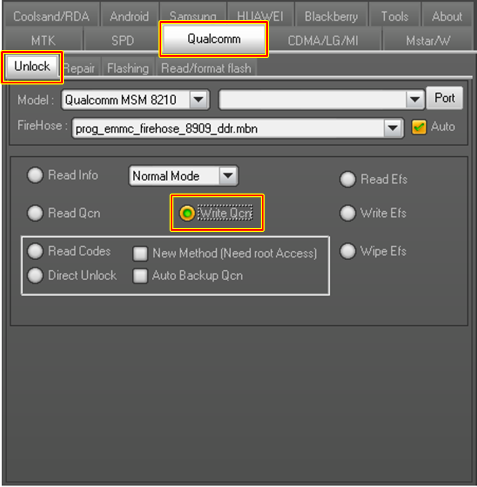477x487 pixels.
Task: Open the About tab
Action: click(447, 14)
